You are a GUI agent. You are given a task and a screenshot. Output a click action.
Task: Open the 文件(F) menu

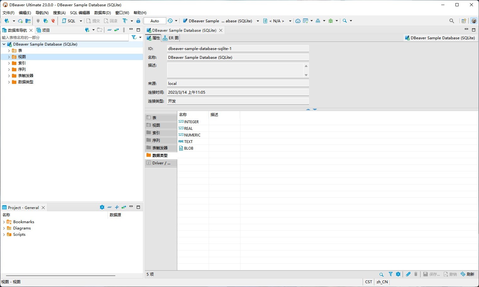point(8,13)
